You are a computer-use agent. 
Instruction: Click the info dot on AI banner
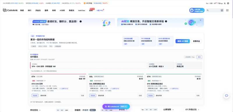pyautogui.click(x=166, y=21)
